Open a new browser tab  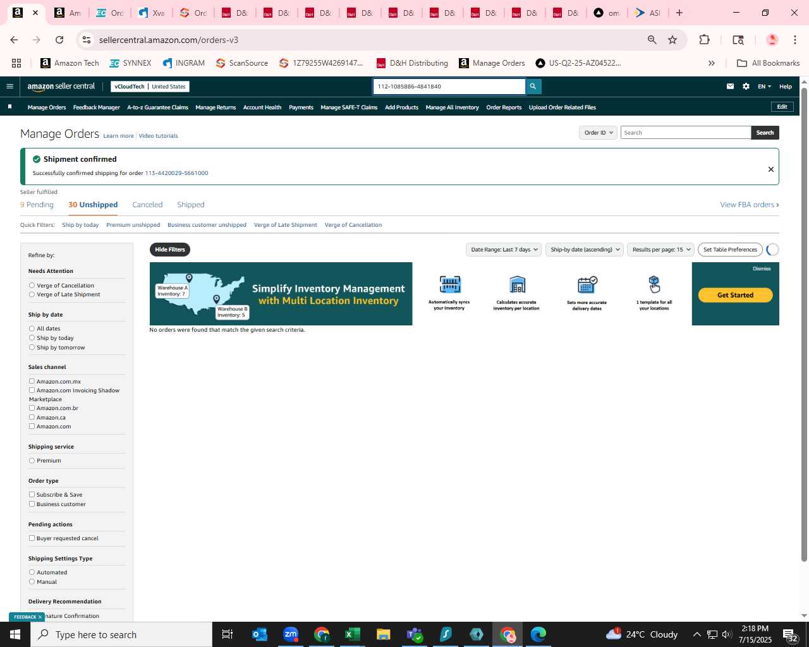click(679, 13)
